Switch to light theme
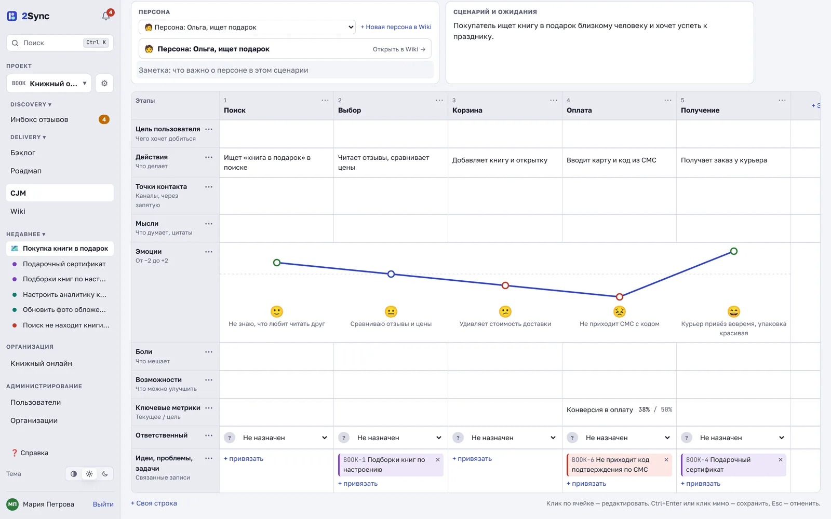 coord(89,474)
